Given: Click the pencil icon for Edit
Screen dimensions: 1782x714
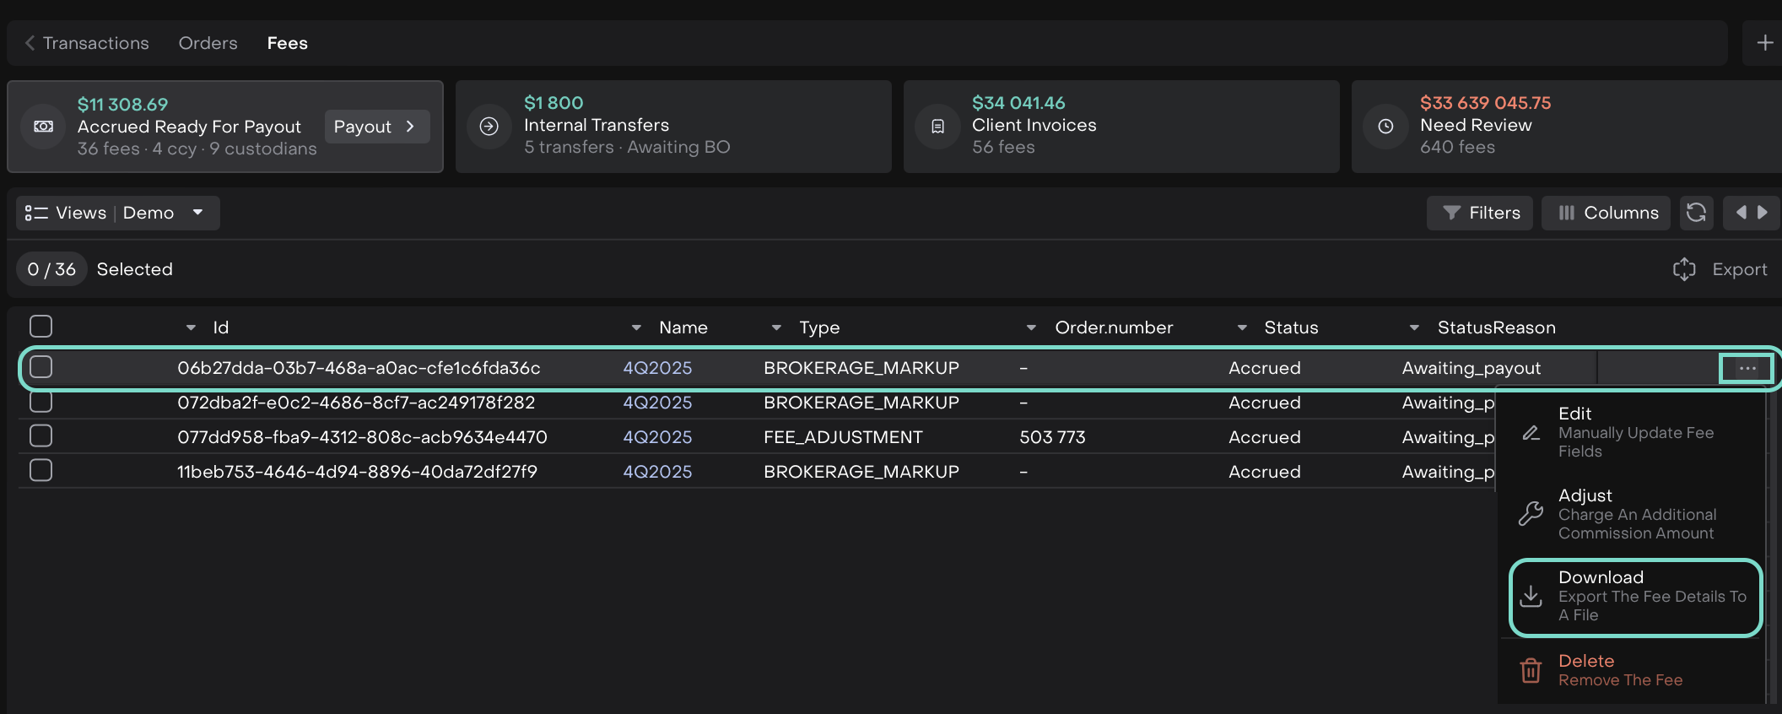Looking at the screenshot, I should 1531,433.
